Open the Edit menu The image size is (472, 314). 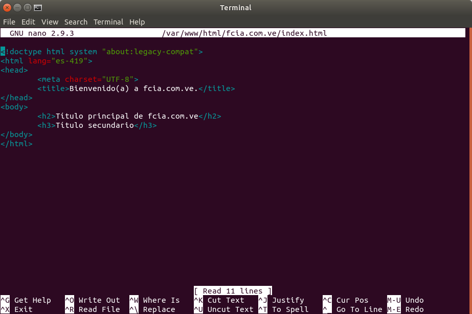[x=28, y=22]
